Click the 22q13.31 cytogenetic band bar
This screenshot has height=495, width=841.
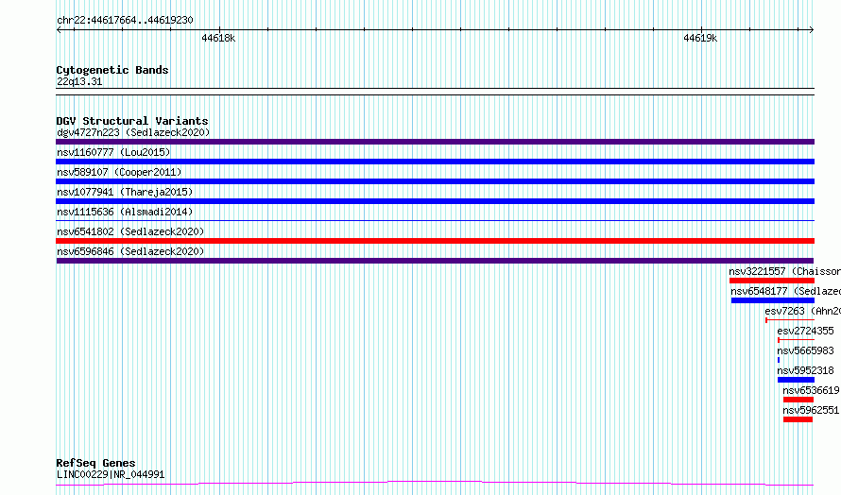tap(435, 92)
